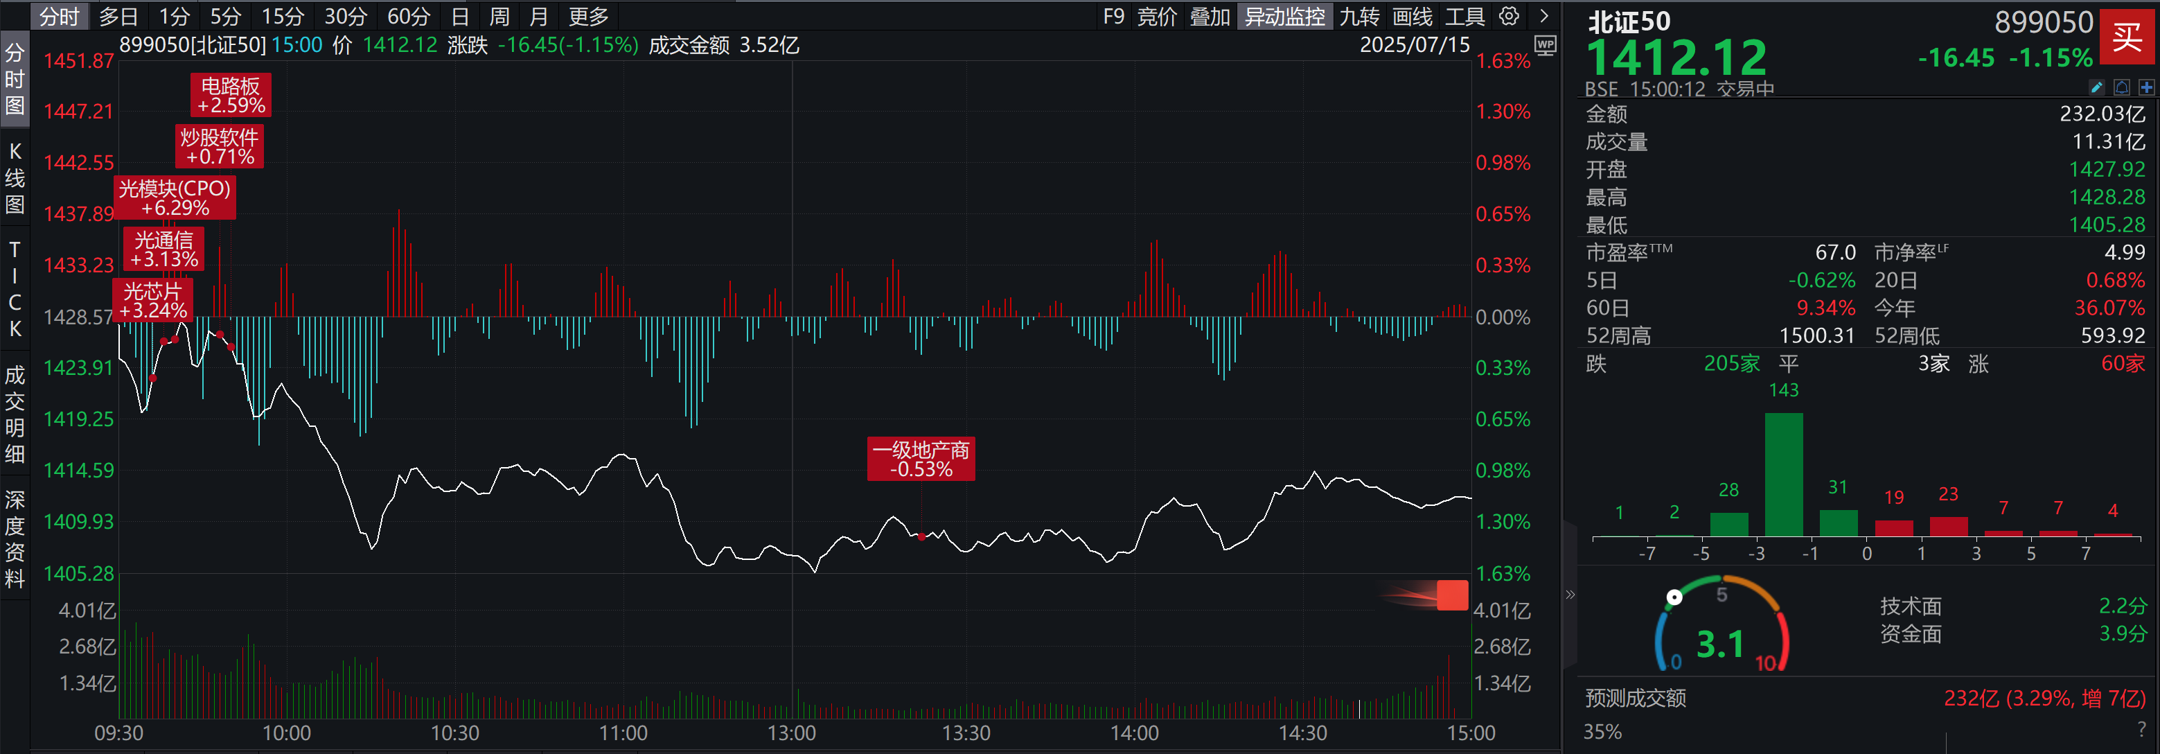Click the WP monitor icon beside the chart
This screenshot has height=754, width=2160.
click(x=1545, y=45)
